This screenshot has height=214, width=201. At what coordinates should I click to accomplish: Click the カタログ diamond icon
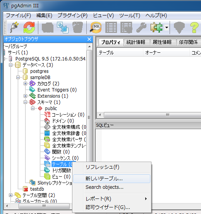tap(33, 83)
